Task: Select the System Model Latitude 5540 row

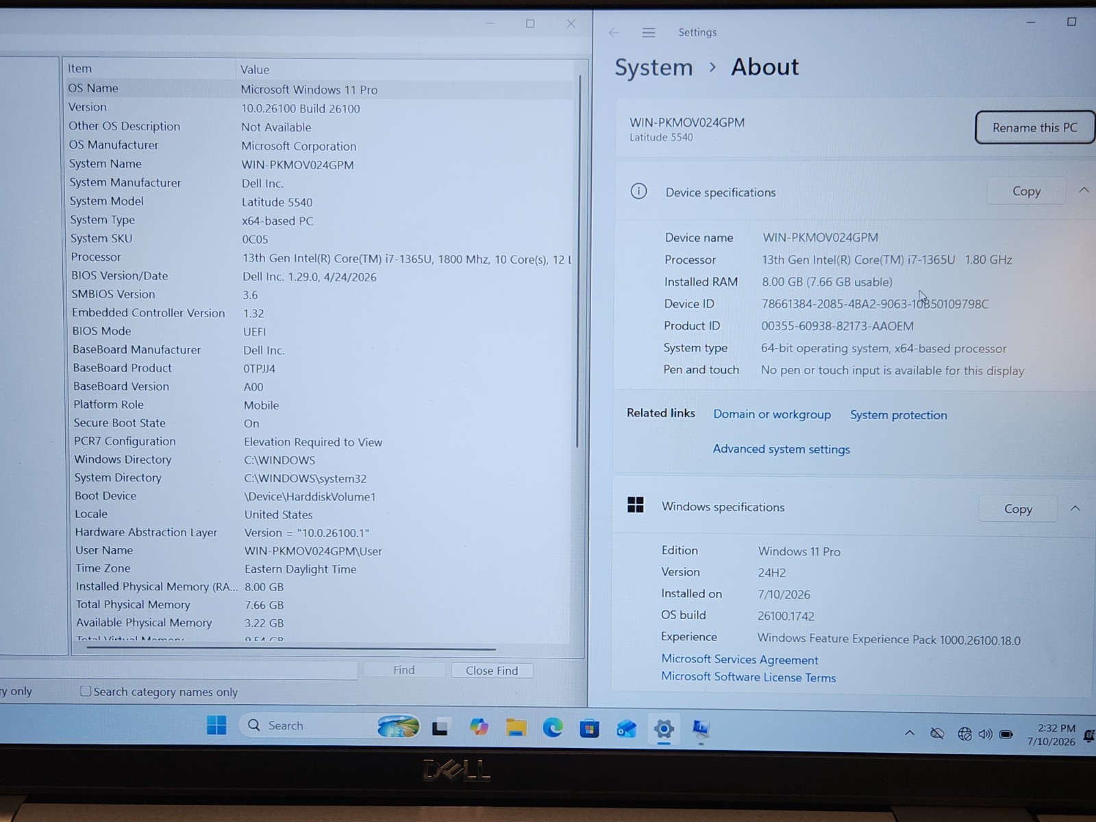Action: 319,201
